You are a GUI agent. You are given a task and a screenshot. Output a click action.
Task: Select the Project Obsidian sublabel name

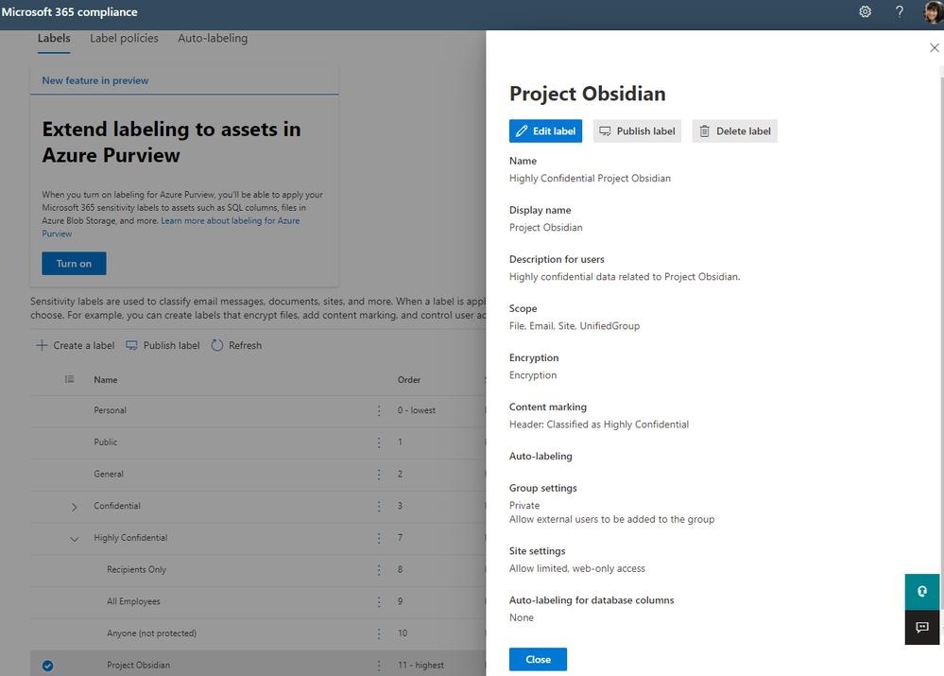[139, 666]
